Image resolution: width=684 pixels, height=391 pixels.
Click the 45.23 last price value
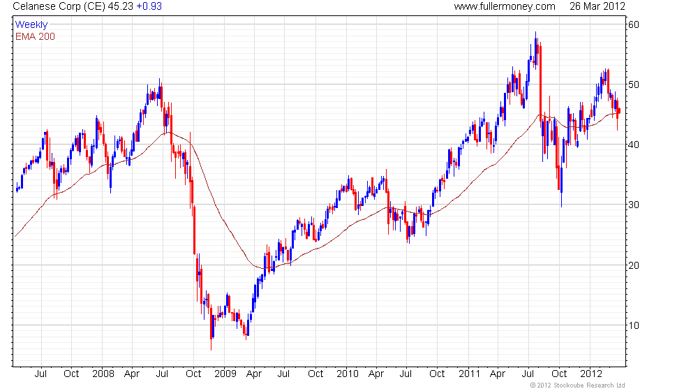[x=120, y=6]
